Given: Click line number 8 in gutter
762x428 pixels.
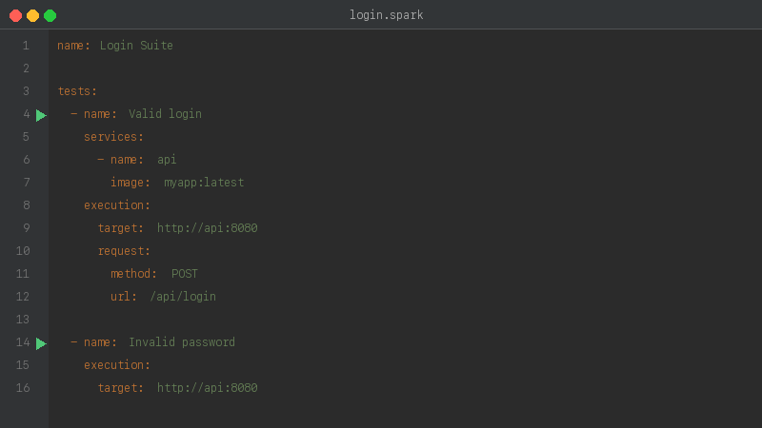Looking at the screenshot, I should click(x=26, y=205).
